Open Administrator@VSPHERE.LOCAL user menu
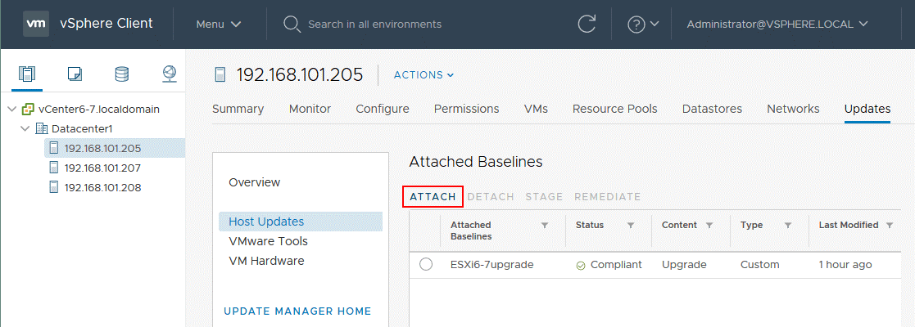 (777, 25)
